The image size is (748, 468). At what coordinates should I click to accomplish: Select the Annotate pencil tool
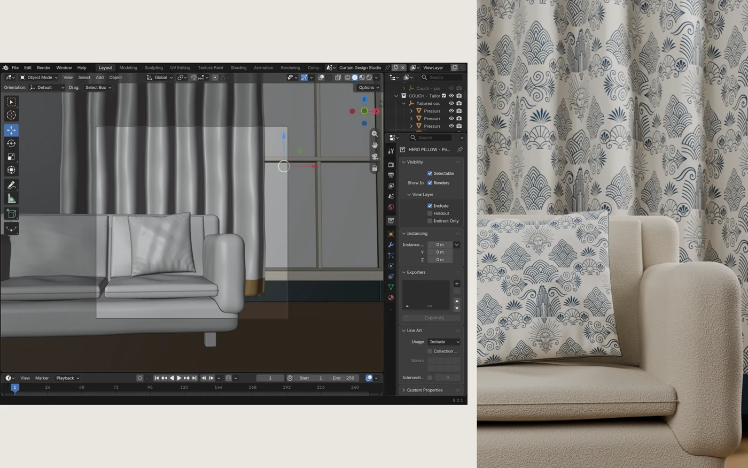11,185
